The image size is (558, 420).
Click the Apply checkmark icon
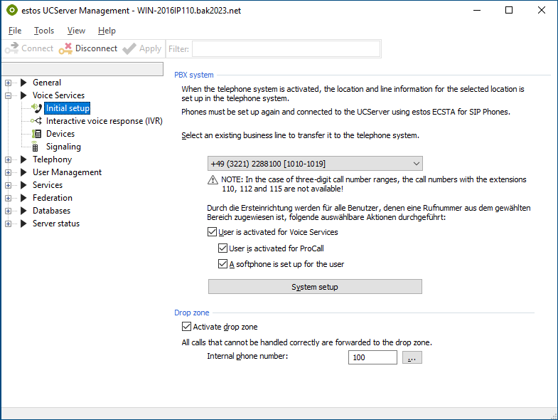coord(129,48)
